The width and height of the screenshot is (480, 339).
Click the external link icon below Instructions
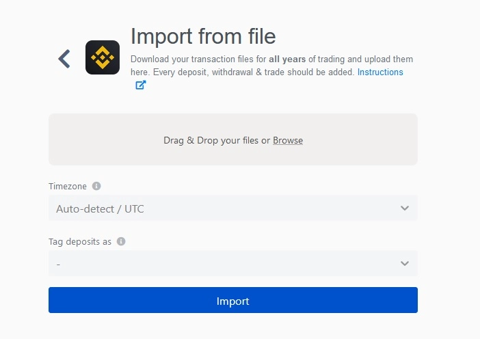(x=140, y=85)
